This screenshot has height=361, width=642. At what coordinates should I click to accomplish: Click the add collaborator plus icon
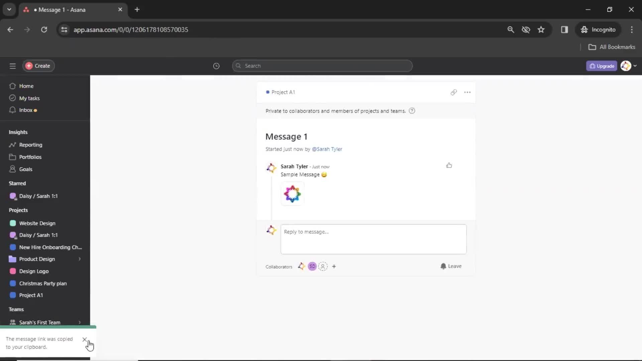334,266
